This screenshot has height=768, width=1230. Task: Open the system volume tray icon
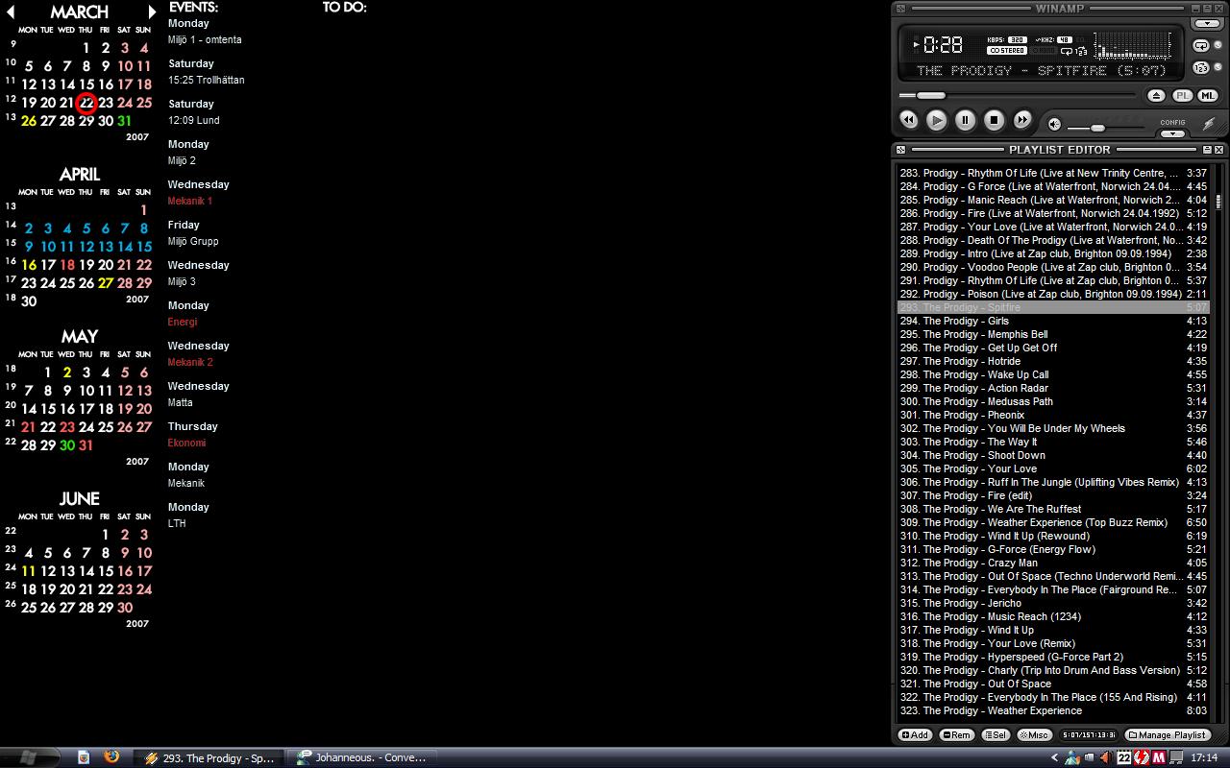click(1104, 757)
